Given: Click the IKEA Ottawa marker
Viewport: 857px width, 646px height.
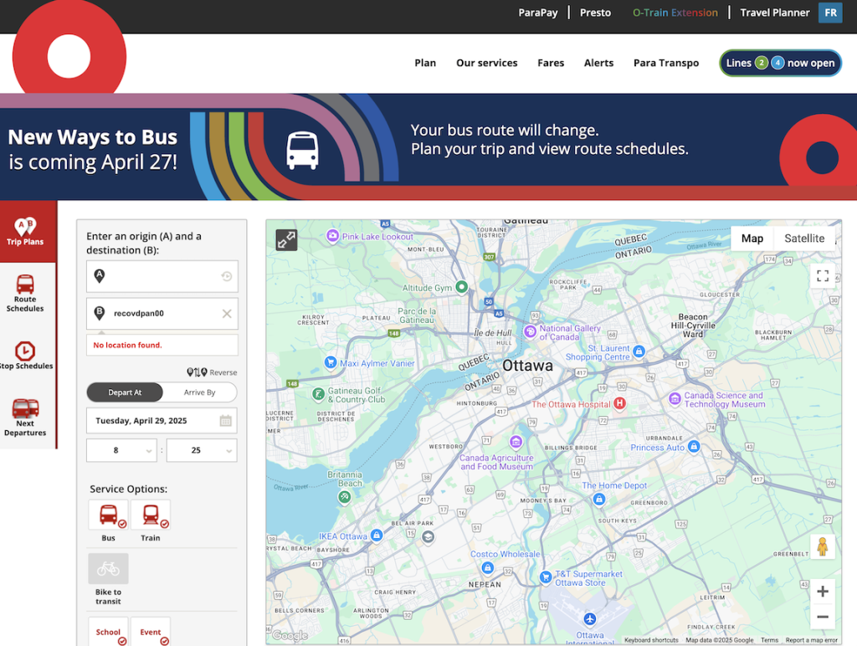Looking at the screenshot, I should [377, 535].
